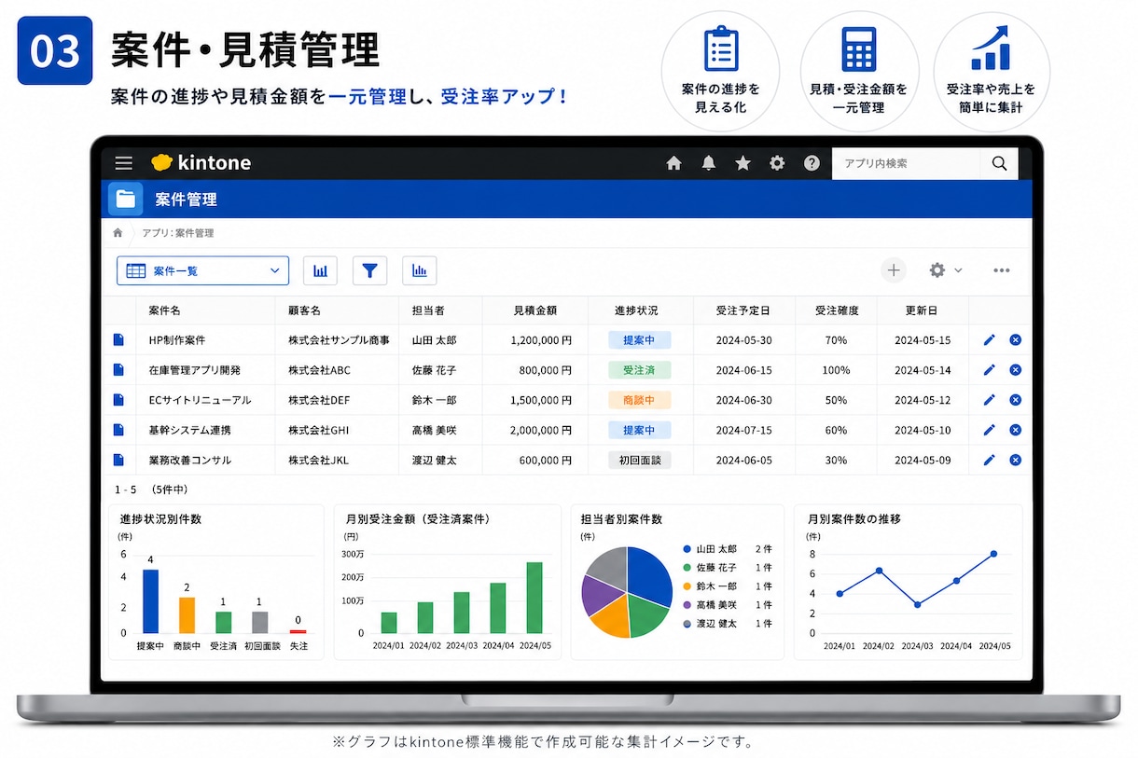Open the filter funnel icon
Image resolution: width=1138 pixels, height=758 pixels.
(369, 270)
